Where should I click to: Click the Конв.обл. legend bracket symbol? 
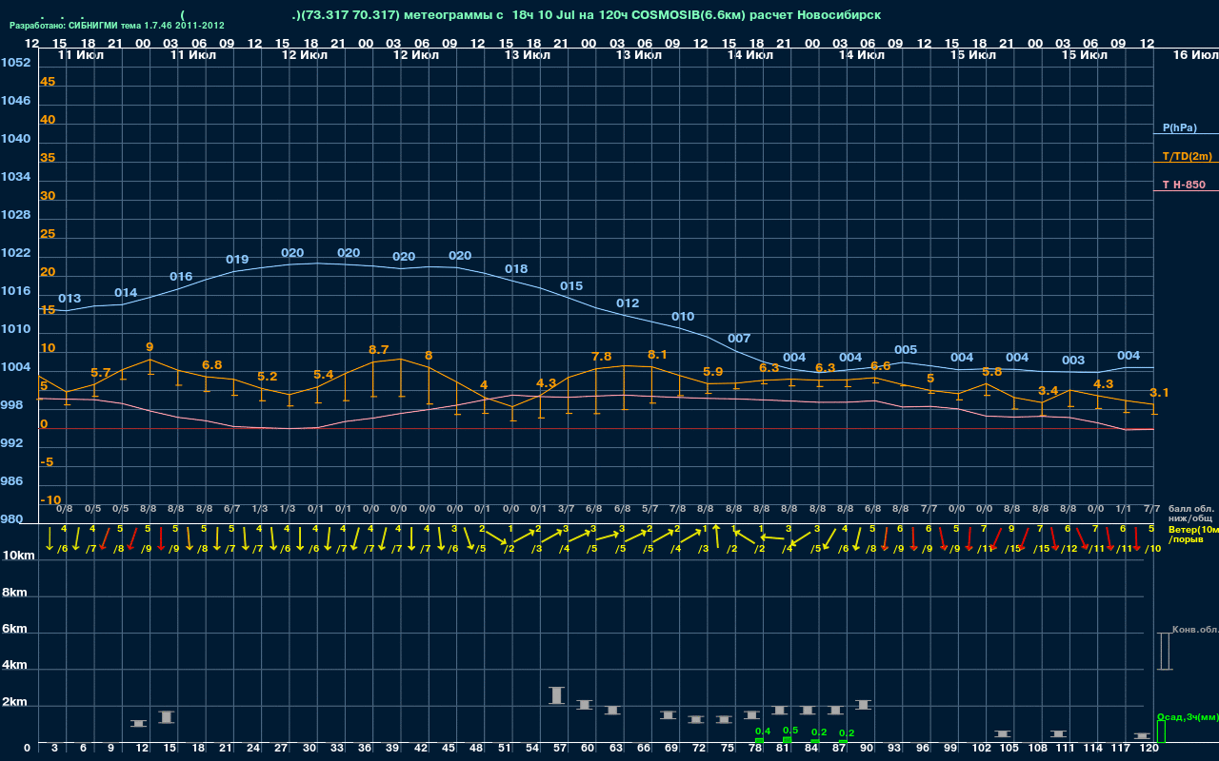tap(1165, 651)
